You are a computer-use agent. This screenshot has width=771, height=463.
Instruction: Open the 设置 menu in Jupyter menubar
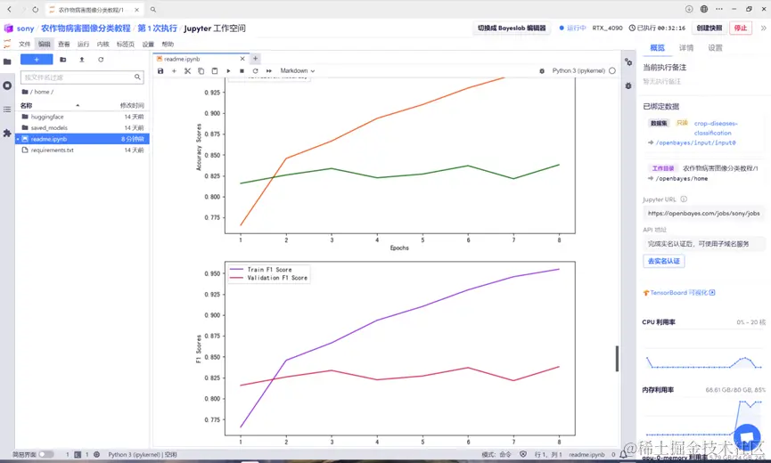[148, 45]
